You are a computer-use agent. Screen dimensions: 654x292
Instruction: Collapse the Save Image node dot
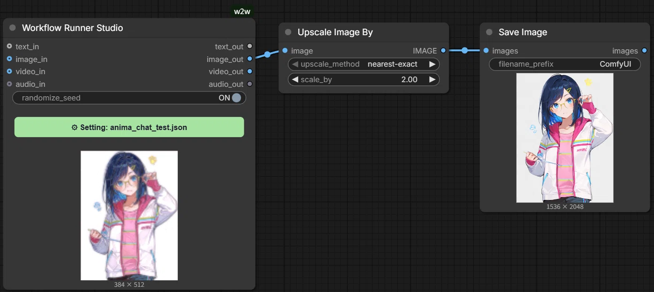coord(489,32)
